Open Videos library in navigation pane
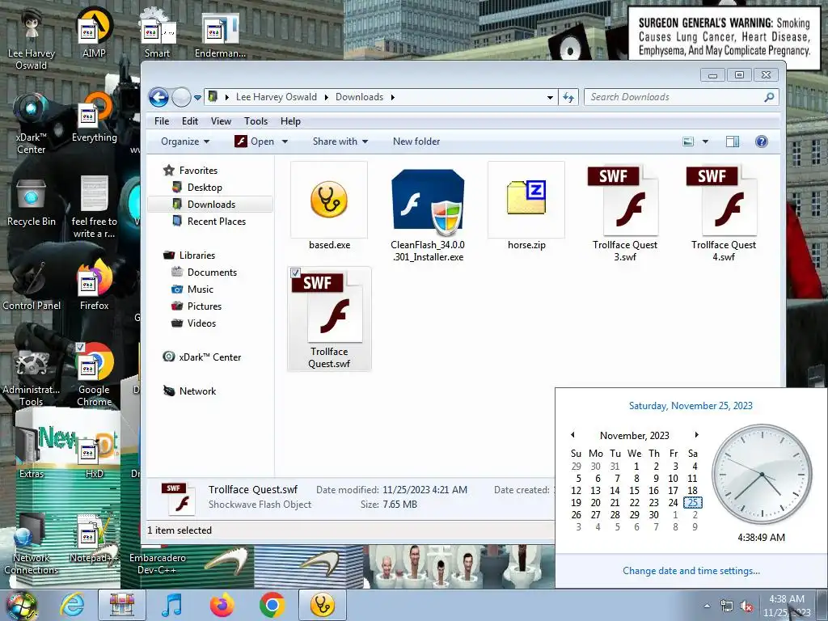The width and height of the screenshot is (828, 621). pyautogui.click(x=201, y=323)
